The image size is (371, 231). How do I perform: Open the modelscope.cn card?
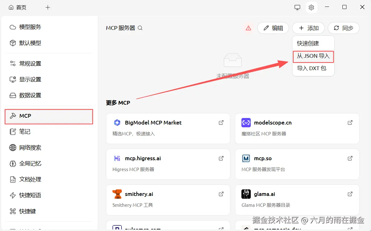(297, 129)
